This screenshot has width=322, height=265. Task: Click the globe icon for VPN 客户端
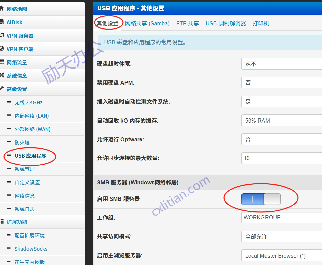[x=2, y=49]
